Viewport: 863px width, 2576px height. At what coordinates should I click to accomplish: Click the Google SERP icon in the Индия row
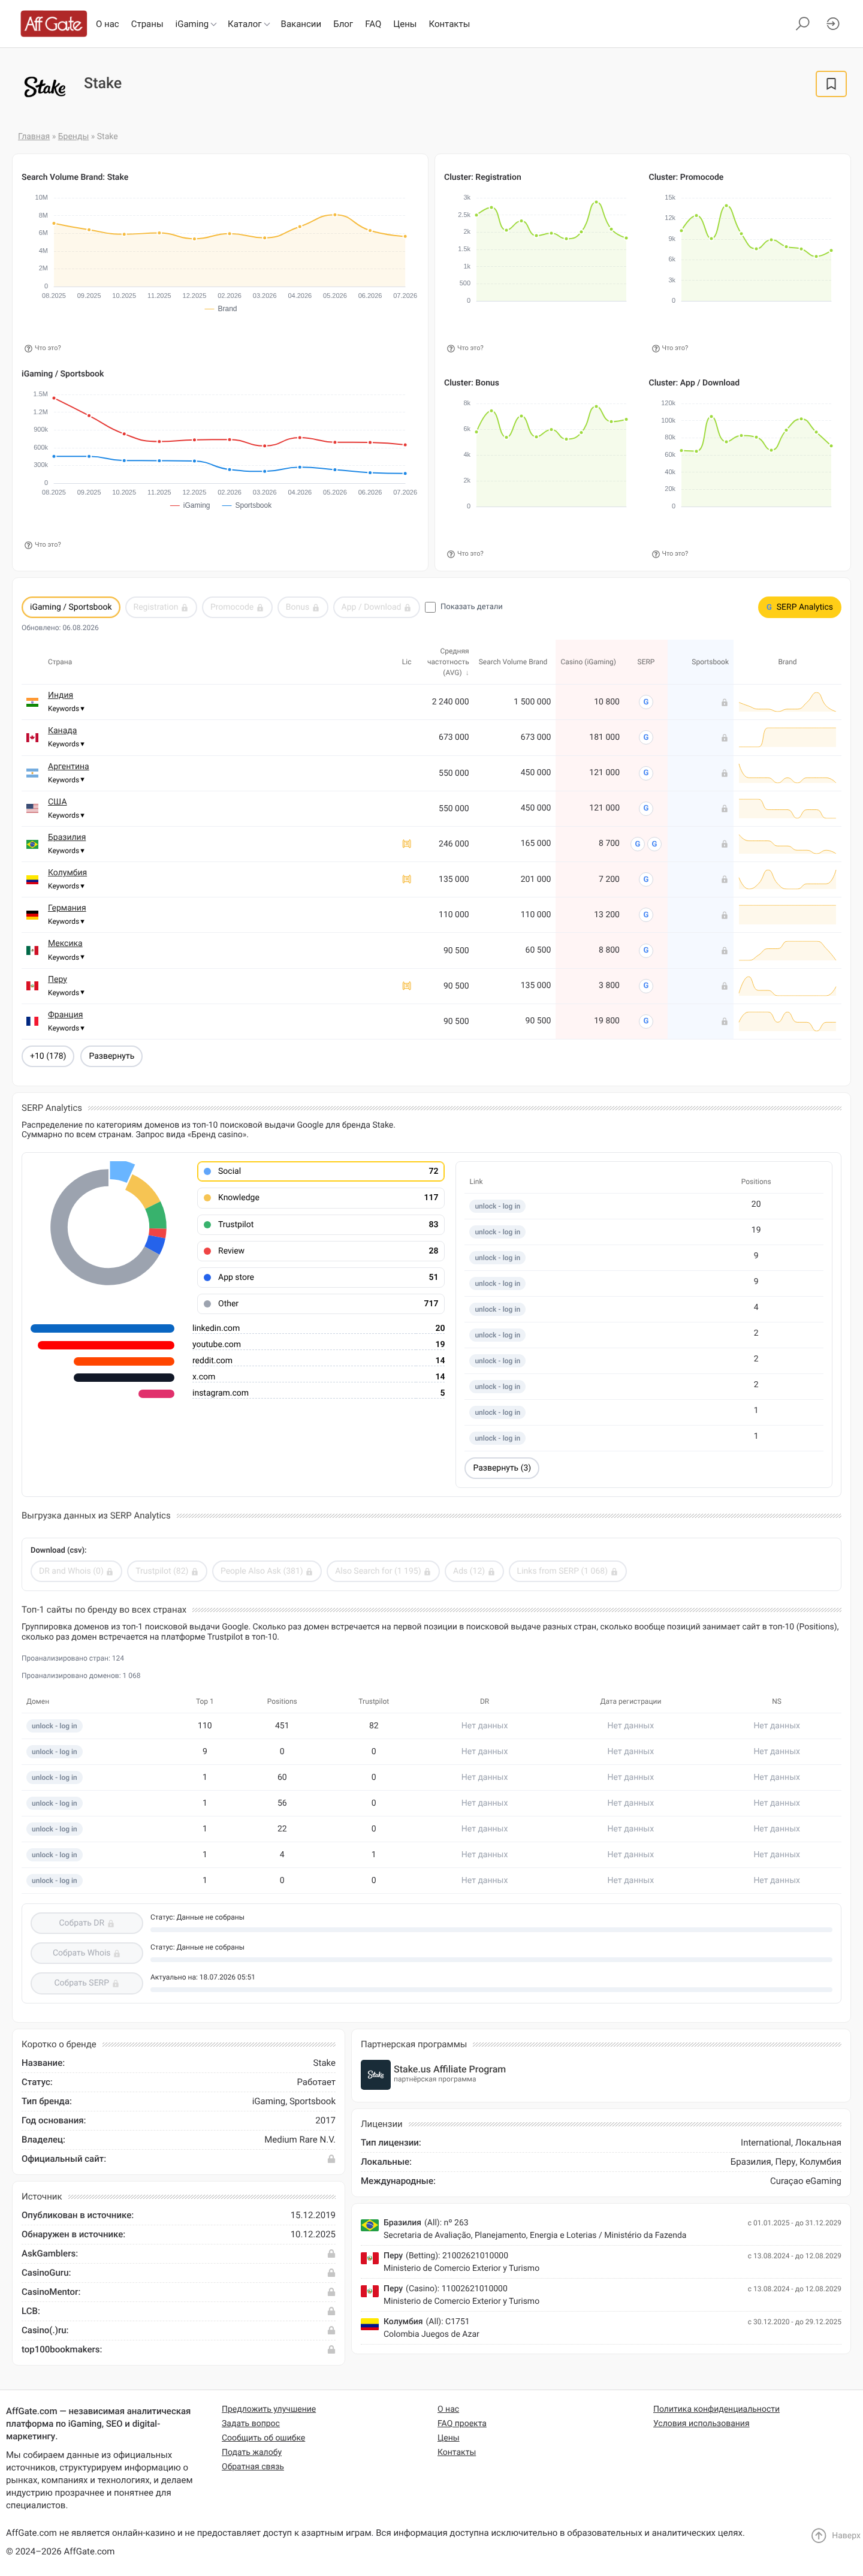coord(646,702)
